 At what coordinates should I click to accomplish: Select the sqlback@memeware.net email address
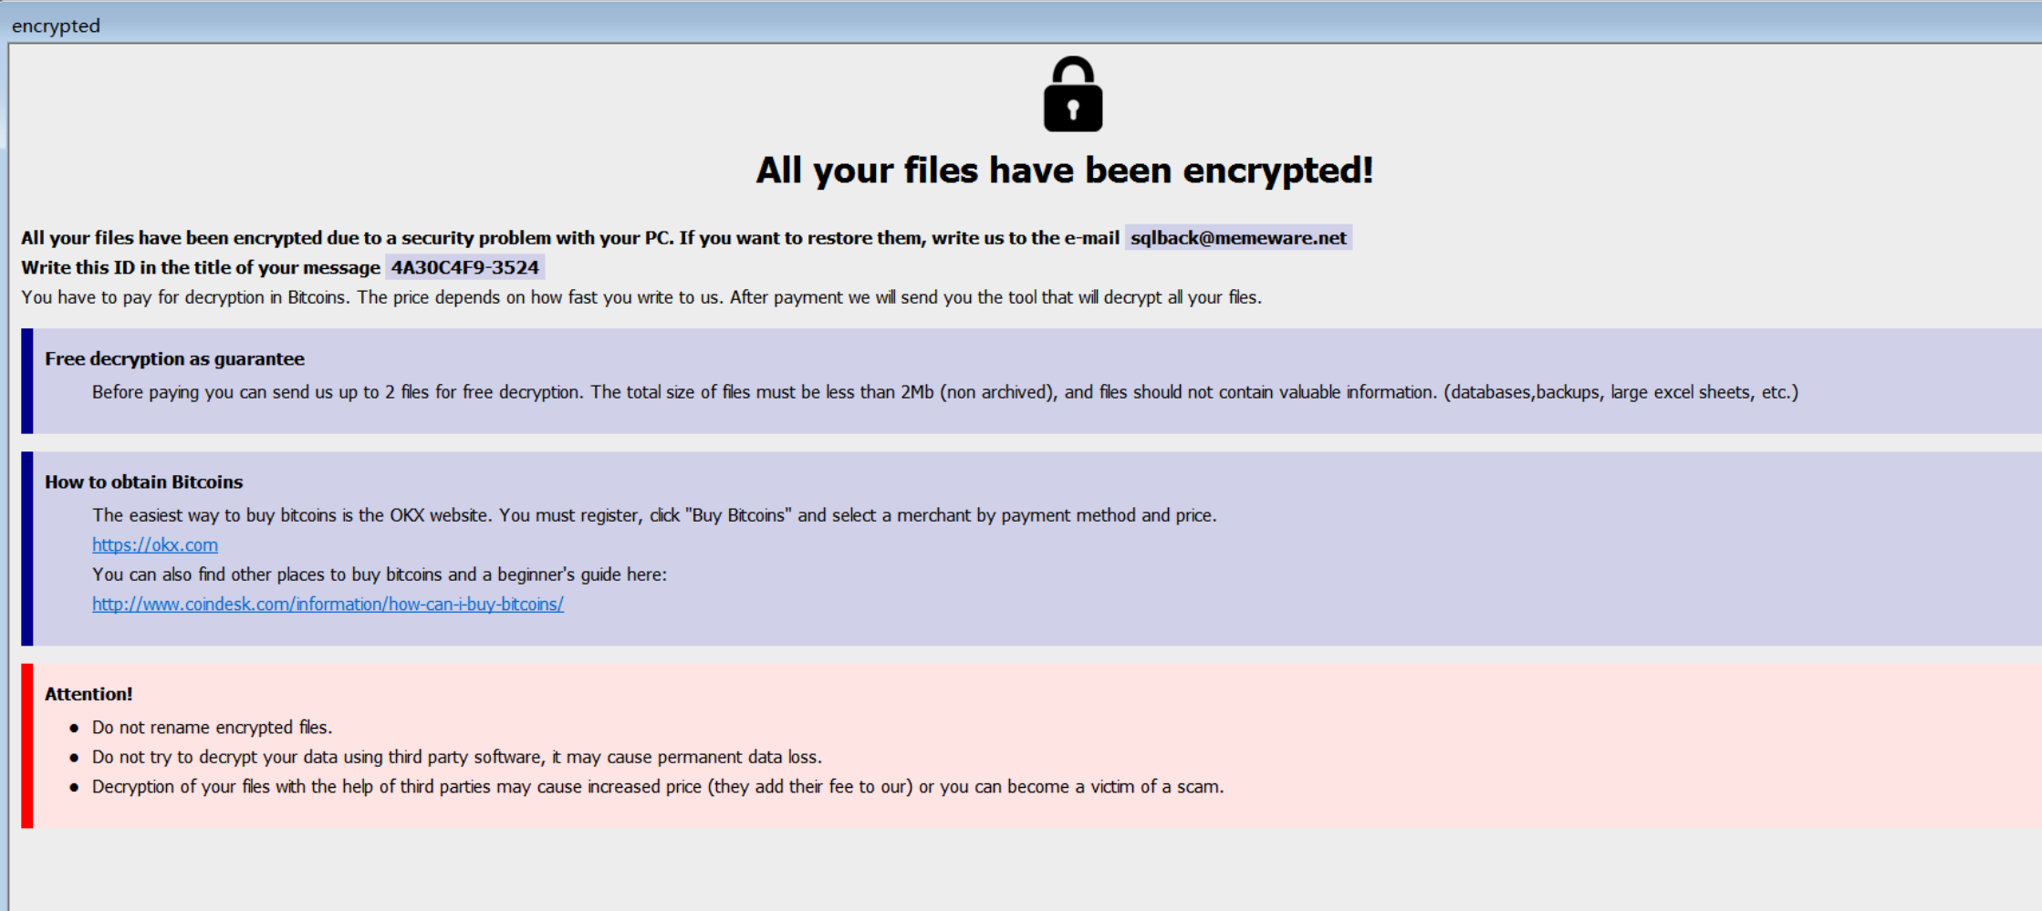click(x=1237, y=238)
